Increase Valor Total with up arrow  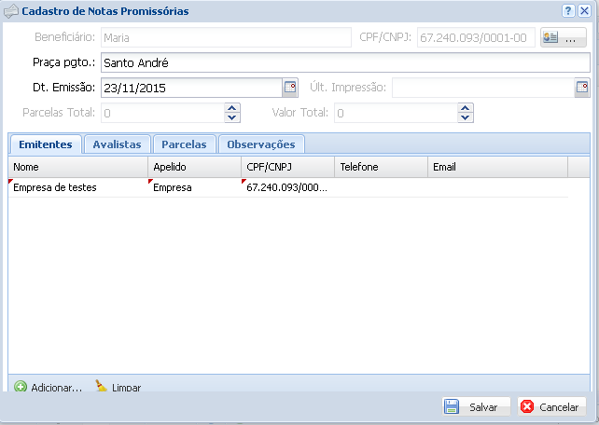click(466, 108)
